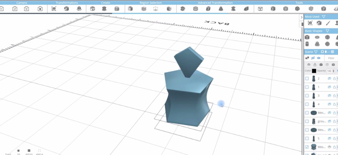
Task: Toggle the Scene list/grid view switch
Action: click(327, 52)
